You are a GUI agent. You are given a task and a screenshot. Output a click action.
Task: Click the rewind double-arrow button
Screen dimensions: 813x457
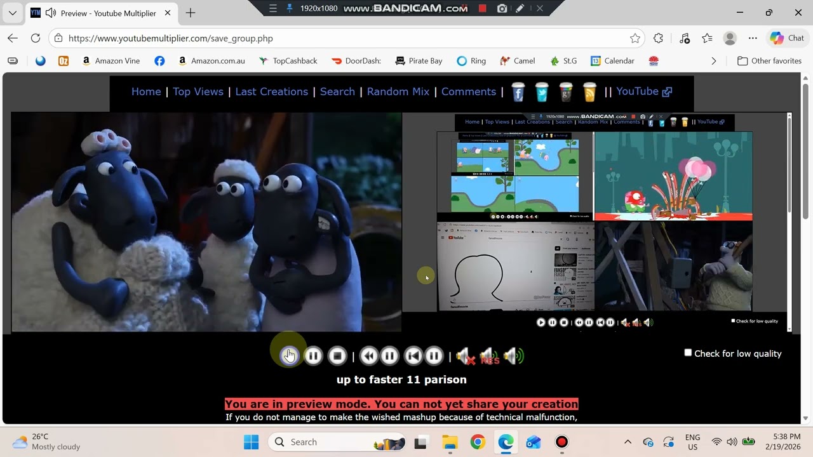(368, 356)
